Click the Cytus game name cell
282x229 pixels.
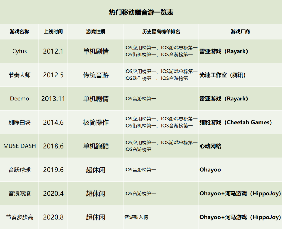tap(19, 51)
